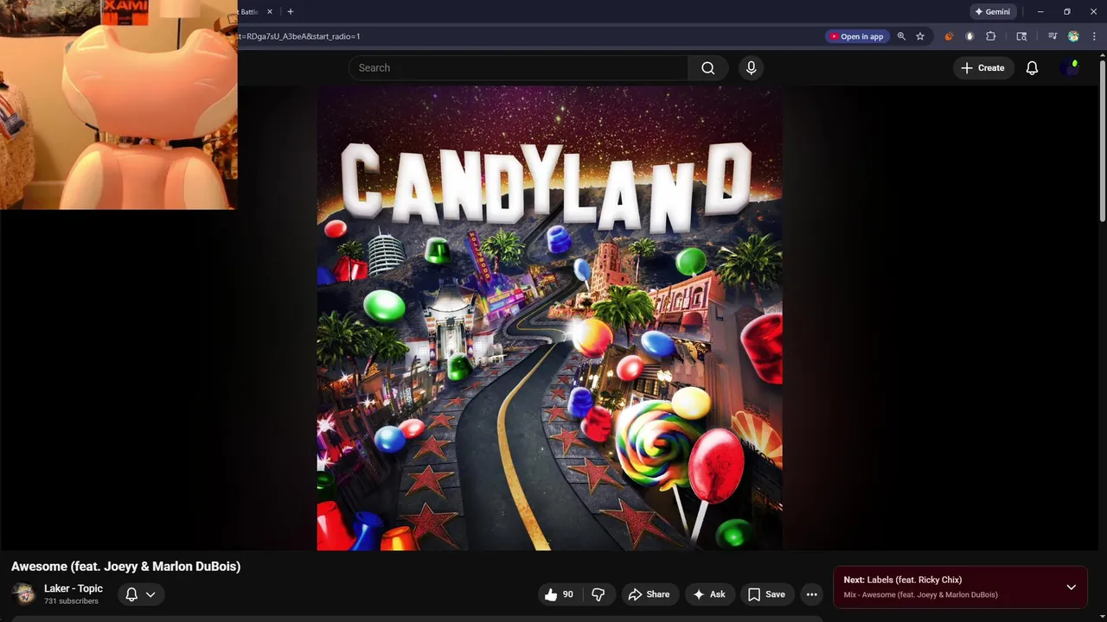The image size is (1107, 622).
Task: Click the video title Awesome (feat. Joeyy & Marlon DuBois)
Action: pos(125,567)
